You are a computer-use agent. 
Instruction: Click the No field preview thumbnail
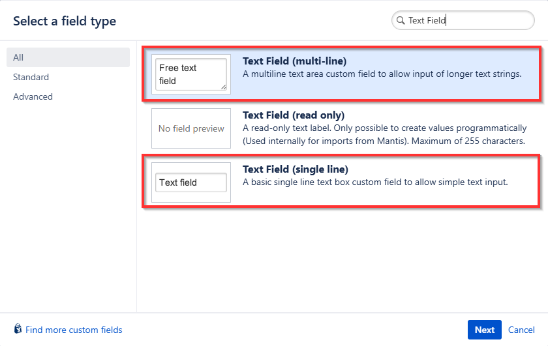(191, 128)
